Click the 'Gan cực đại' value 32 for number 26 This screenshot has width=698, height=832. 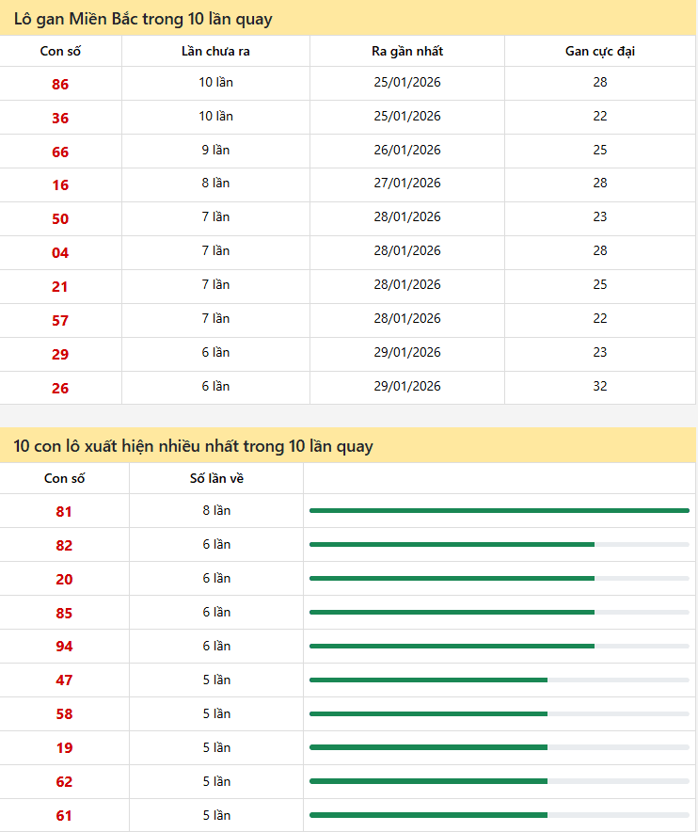click(600, 386)
